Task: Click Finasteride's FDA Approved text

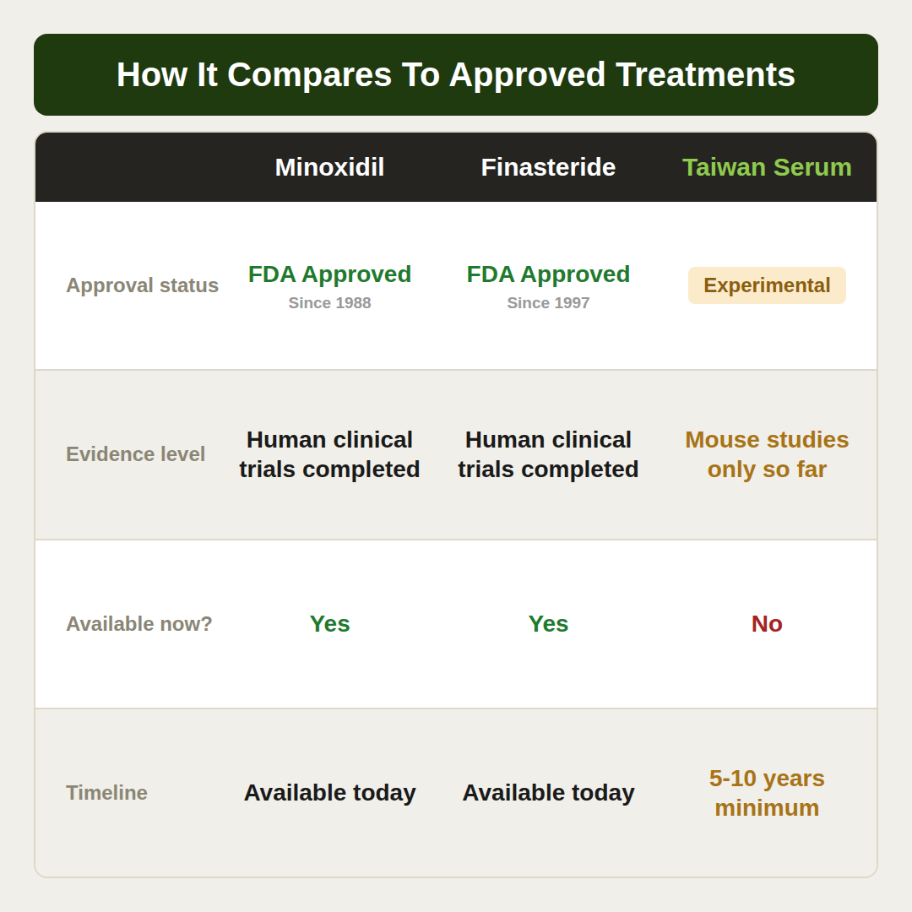Action: click(x=548, y=274)
